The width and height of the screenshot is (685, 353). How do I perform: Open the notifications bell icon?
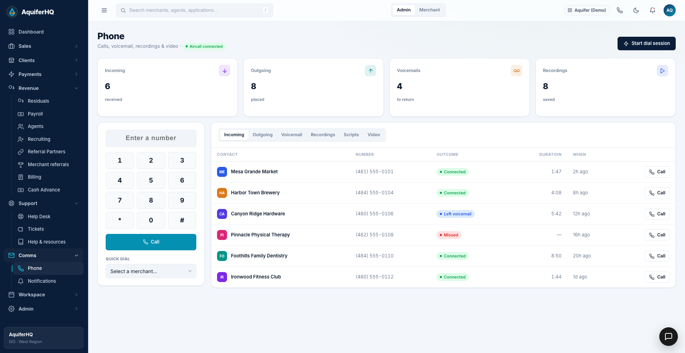[x=653, y=10]
